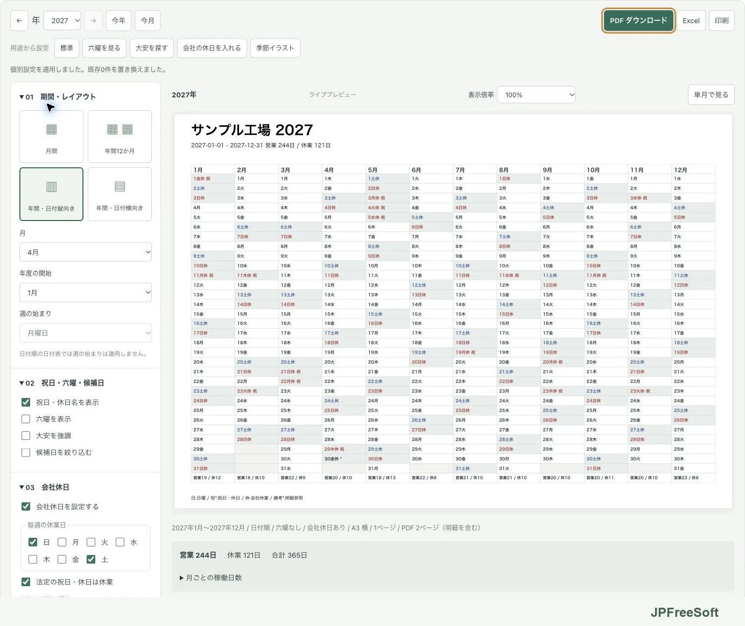Screen dimensions: 745x626
Task: Collapse the 03 会社休日 section
Action: [x=44, y=487]
